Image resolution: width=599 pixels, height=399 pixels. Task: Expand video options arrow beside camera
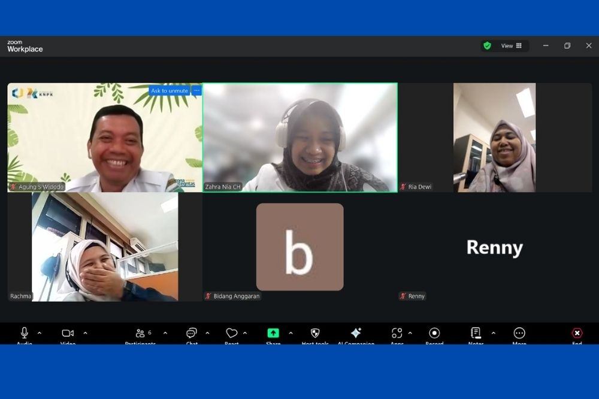85,333
